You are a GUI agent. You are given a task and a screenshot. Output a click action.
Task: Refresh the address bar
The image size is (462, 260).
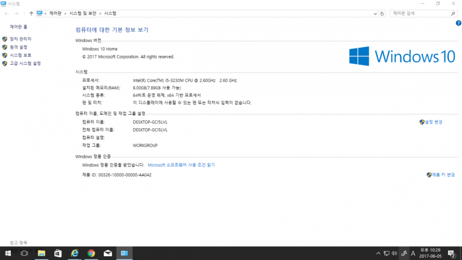(x=382, y=14)
